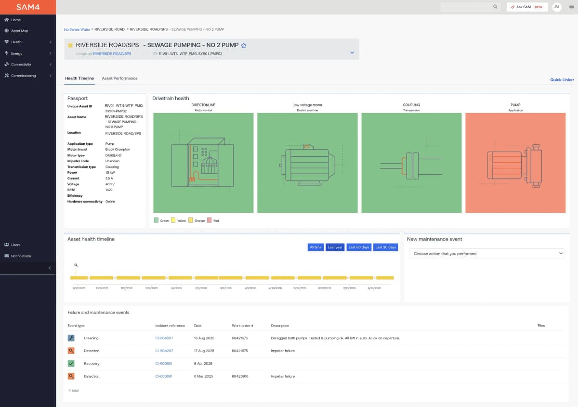Click the JM user avatar

(557, 7)
